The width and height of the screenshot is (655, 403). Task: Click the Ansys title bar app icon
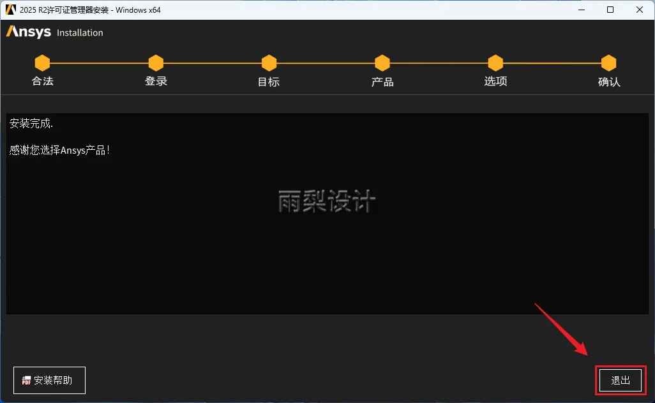pos(10,10)
